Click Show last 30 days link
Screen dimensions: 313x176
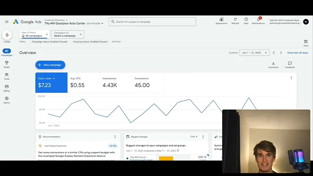[x=297, y=53]
